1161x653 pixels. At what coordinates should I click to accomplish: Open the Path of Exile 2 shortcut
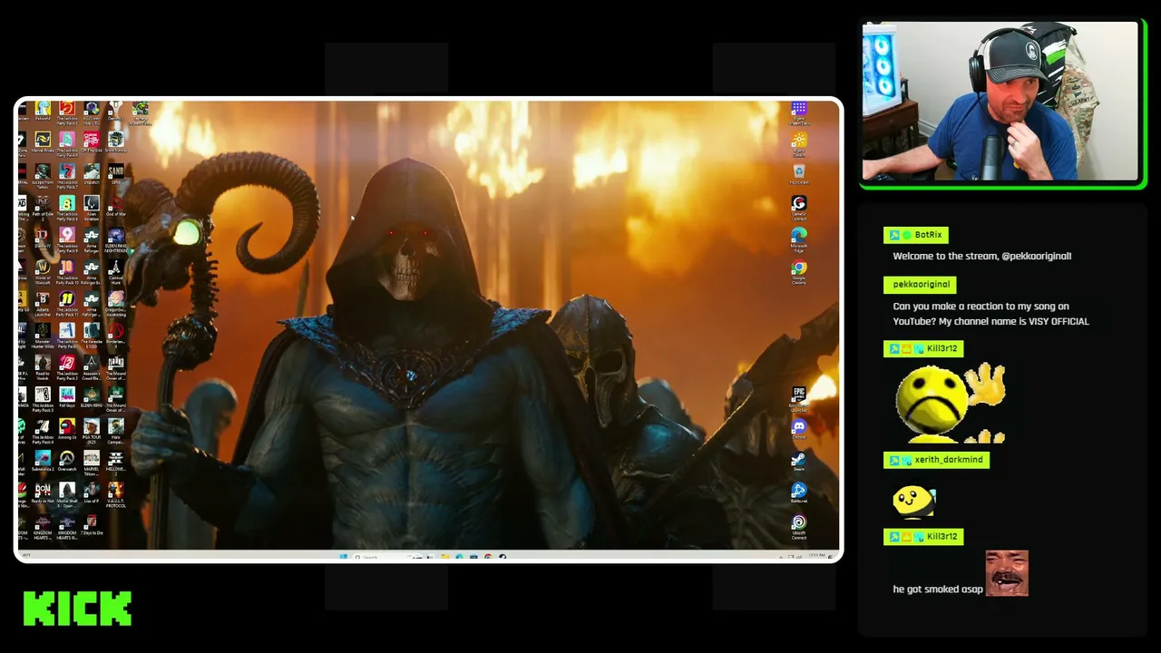[x=43, y=209]
